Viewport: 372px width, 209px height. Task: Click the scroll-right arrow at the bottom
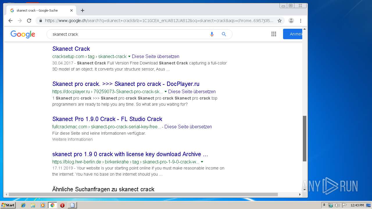tap(300, 194)
